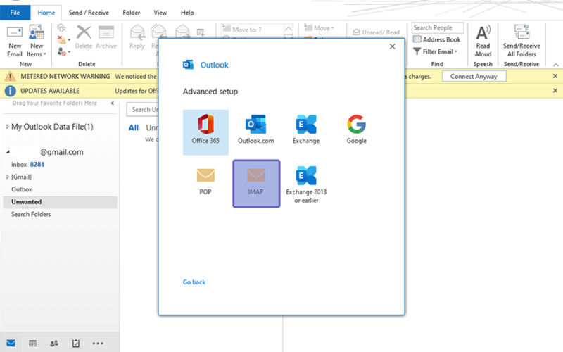The image size is (563, 352).
Task: Pick the Exchange account option
Action: tap(306, 130)
